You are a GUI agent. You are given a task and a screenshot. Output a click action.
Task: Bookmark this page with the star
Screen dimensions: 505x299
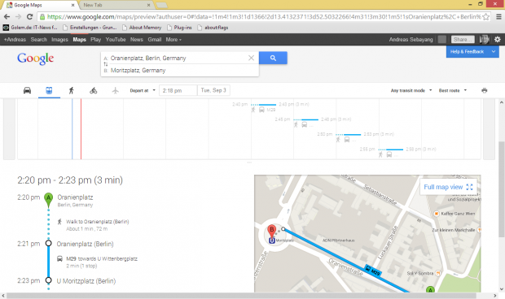pos(485,17)
